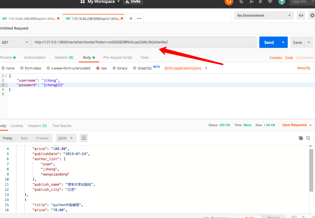Open the response Cookies tab
Screen dimensions: 315x218
pyautogui.click(x=17, y=126)
